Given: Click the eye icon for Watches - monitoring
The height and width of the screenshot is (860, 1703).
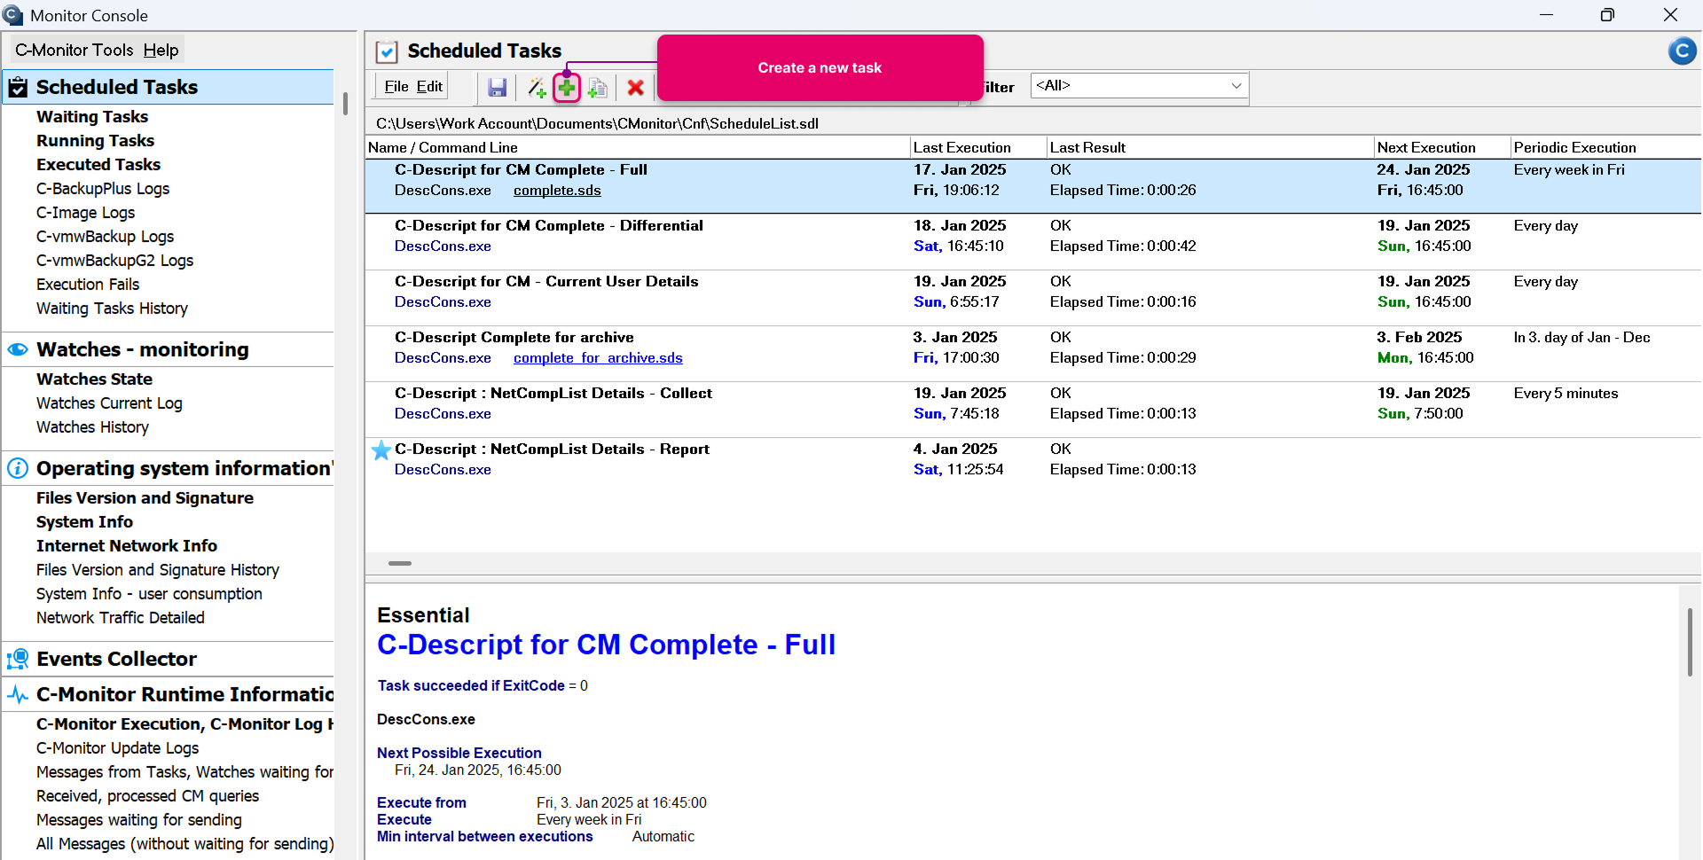Looking at the screenshot, I should pyautogui.click(x=18, y=349).
